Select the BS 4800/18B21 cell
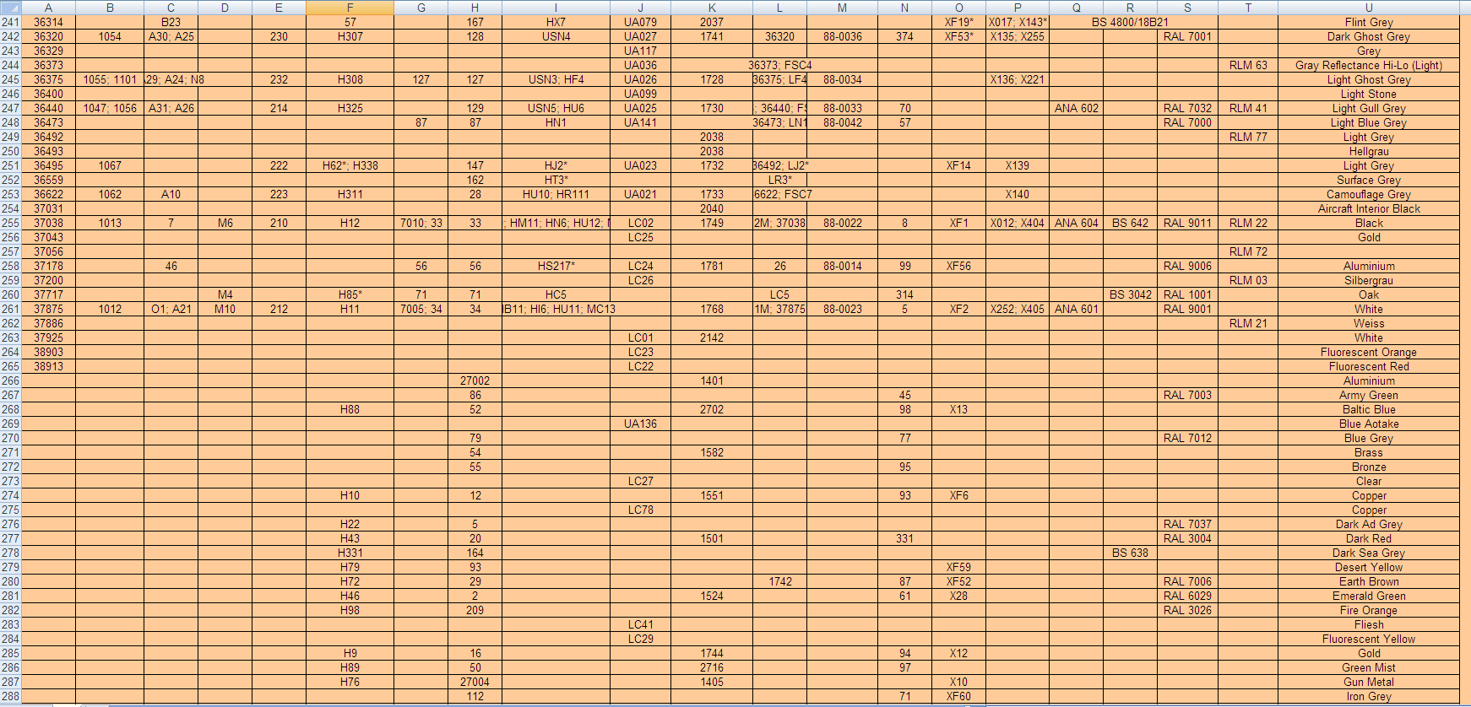This screenshot has height=707, width=1471. (x=1130, y=23)
